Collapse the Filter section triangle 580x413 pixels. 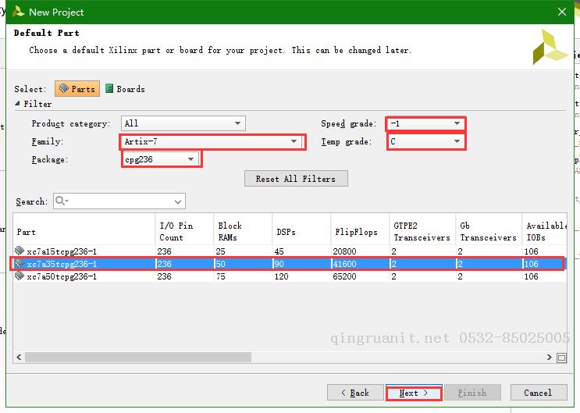(x=18, y=104)
